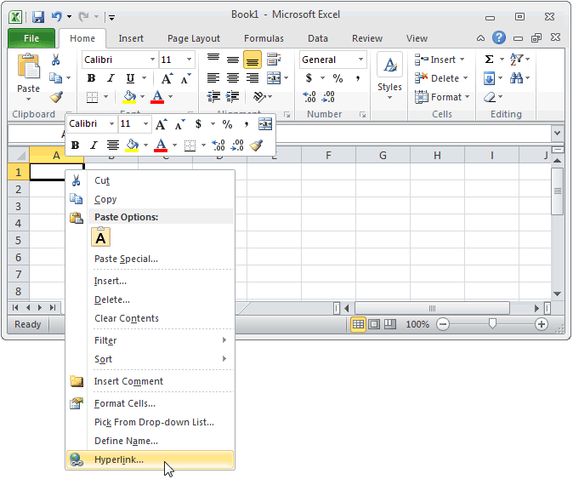
Task: Toggle Center alignment in the mini toolbar
Action: coord(112,145)
